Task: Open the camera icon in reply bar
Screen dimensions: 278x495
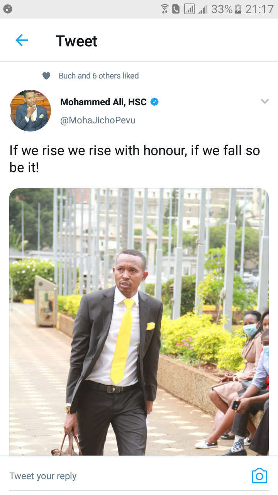Action: point(259,476)
